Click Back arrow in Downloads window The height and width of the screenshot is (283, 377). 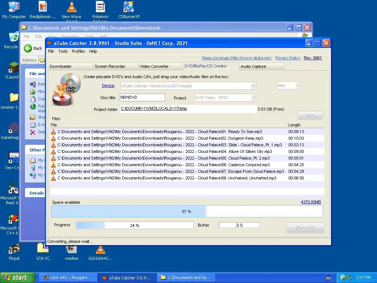click(28, 48)
